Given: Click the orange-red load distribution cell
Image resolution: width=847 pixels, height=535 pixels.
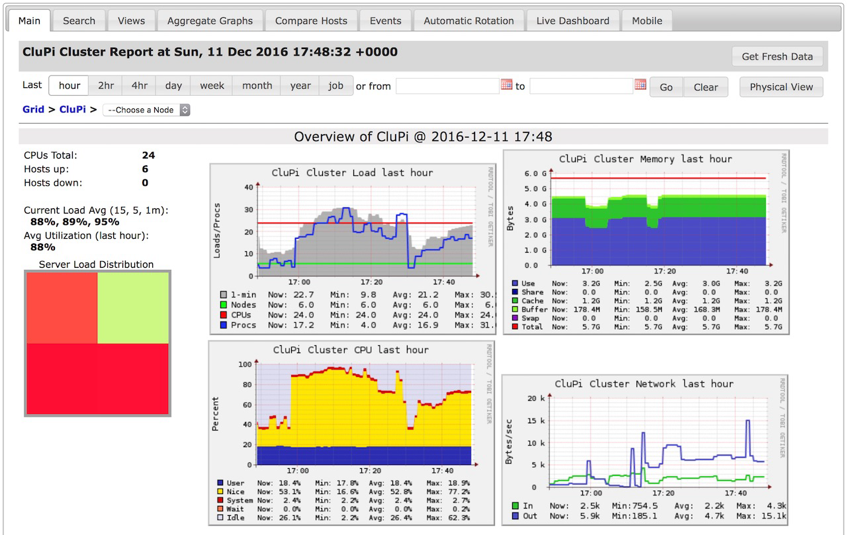Looking at the screenshot, I should [62, 308].
